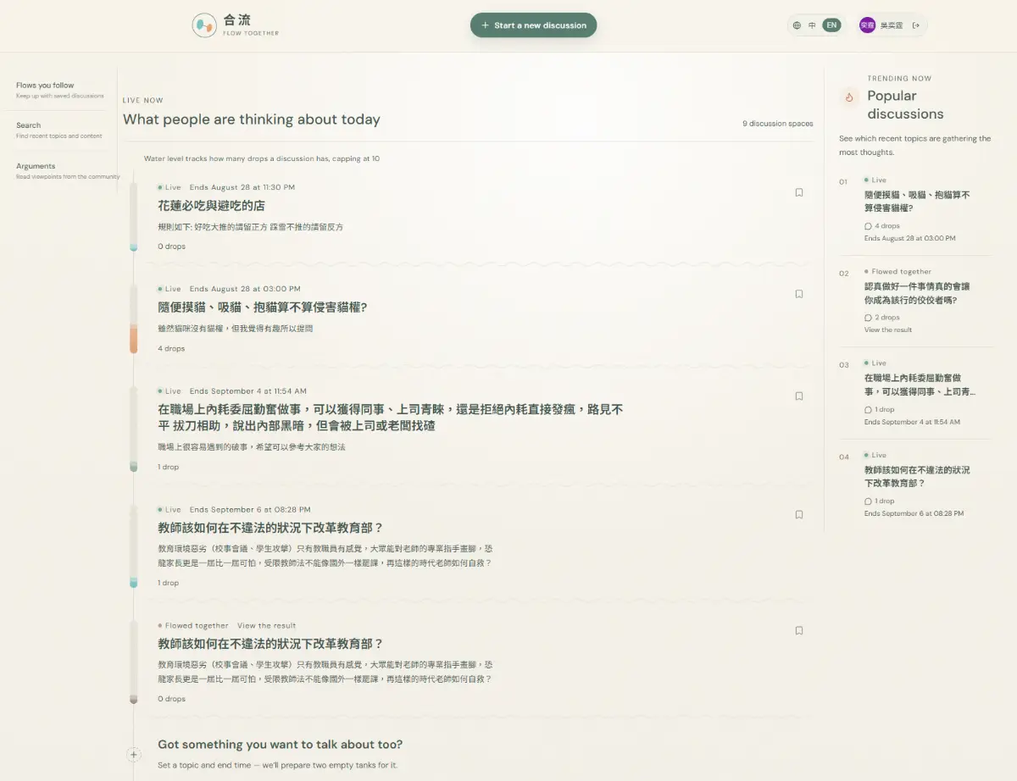Click the plus icon to add topic
This screenshot has height=781, width=1017.
pos(134,754)
